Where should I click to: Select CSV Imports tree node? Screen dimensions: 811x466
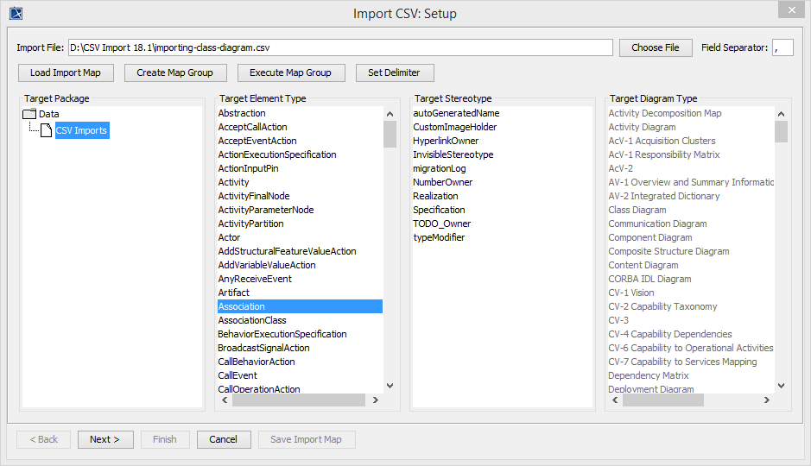click(x=82, y=130)
